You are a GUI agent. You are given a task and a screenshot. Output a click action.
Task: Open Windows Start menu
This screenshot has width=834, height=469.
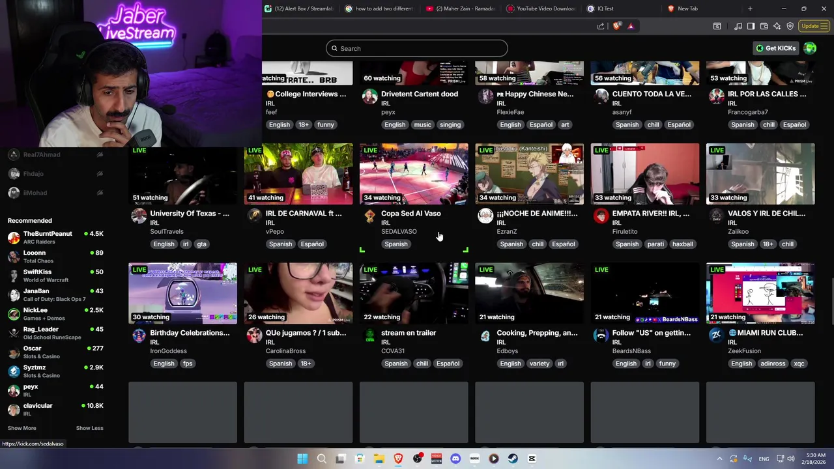click(302, 459)
